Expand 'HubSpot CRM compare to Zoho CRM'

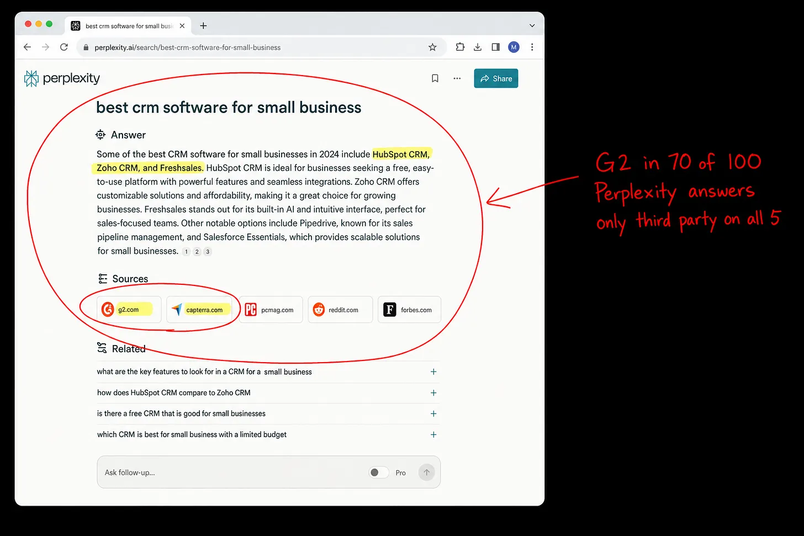pyautogui.click(x=433, y=393)
